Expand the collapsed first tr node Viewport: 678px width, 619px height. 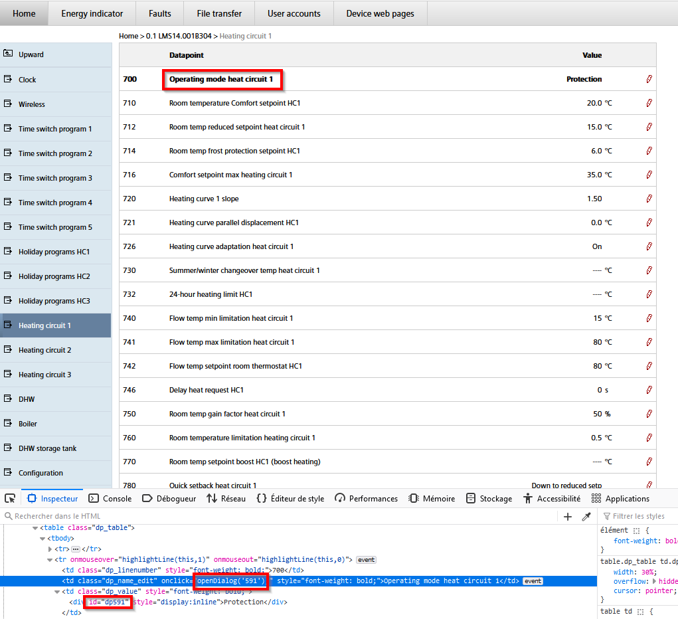pyautogui.click(x=50, y=549)
